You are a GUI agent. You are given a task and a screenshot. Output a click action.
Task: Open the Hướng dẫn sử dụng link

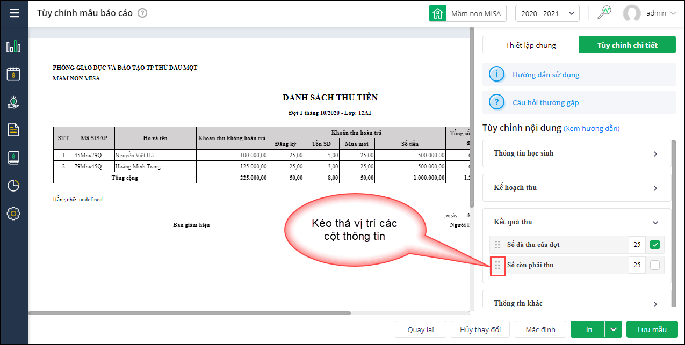click(x=546, y=75)
